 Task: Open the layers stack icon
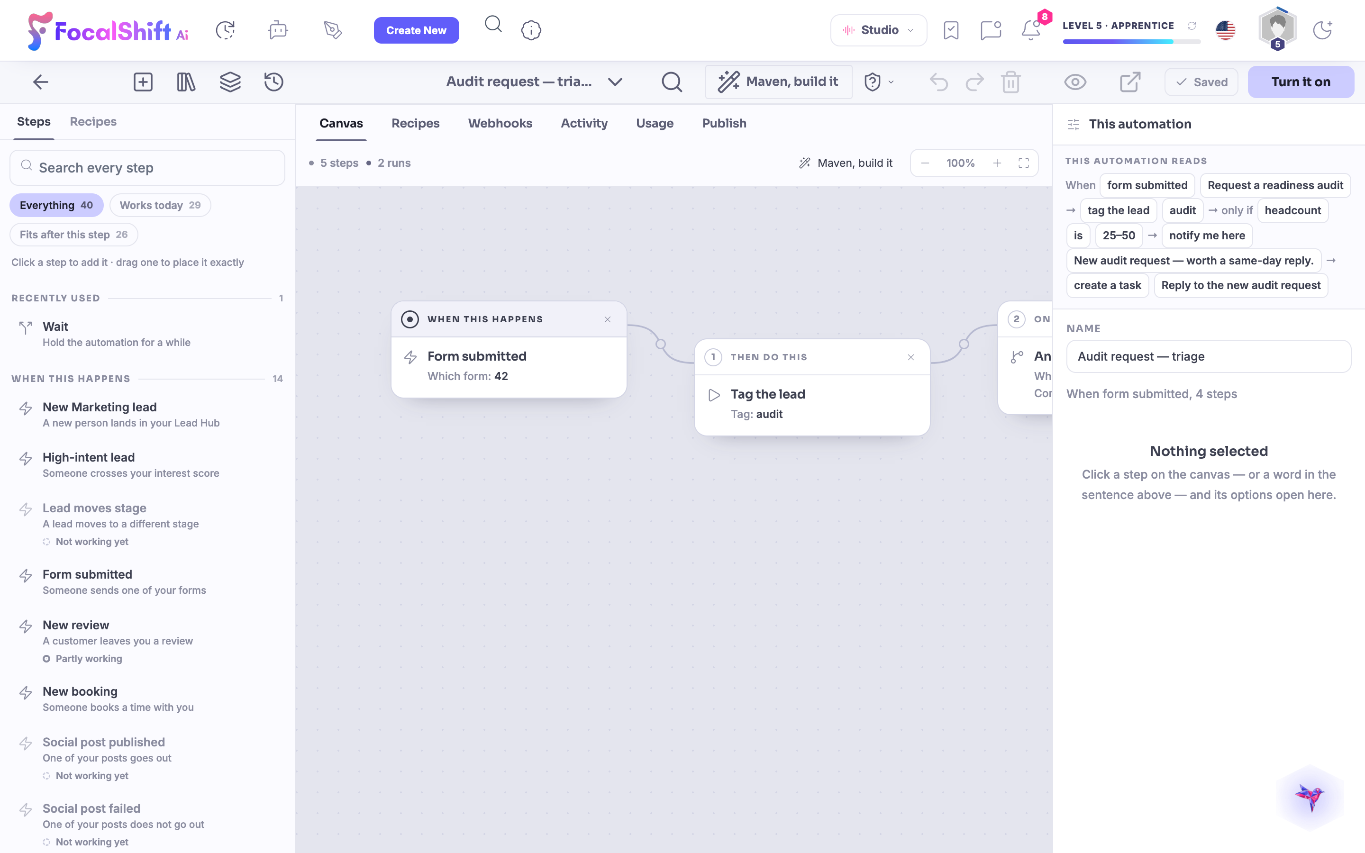point(230,82)
